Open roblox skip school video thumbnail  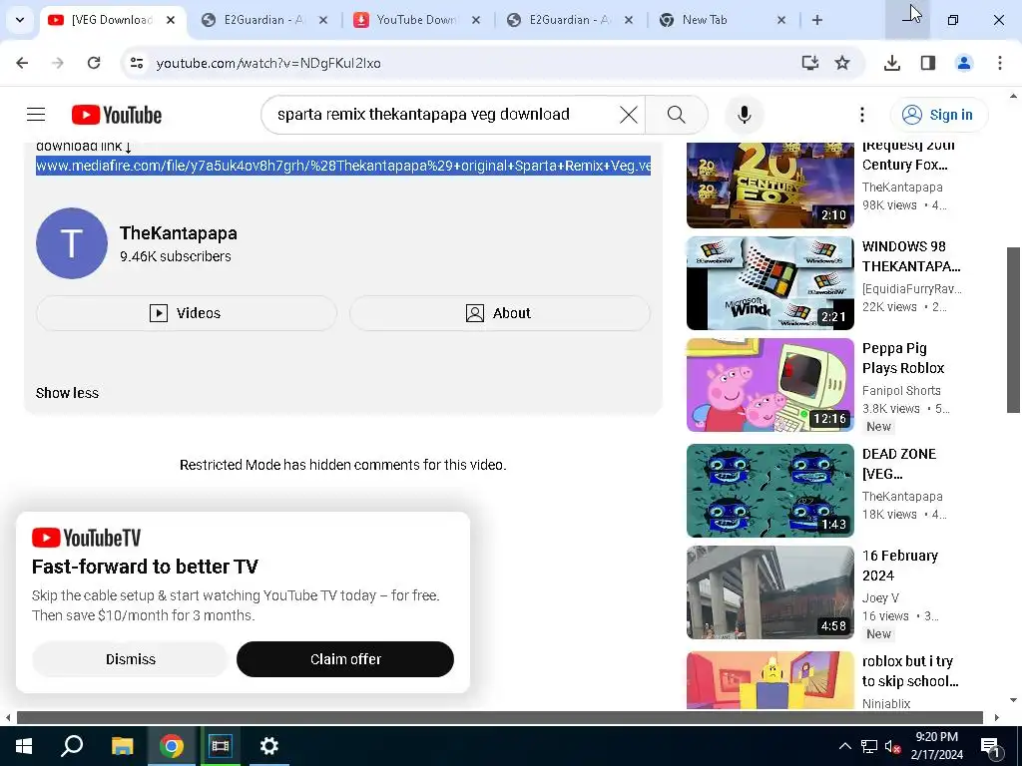[x=770, y=680]
